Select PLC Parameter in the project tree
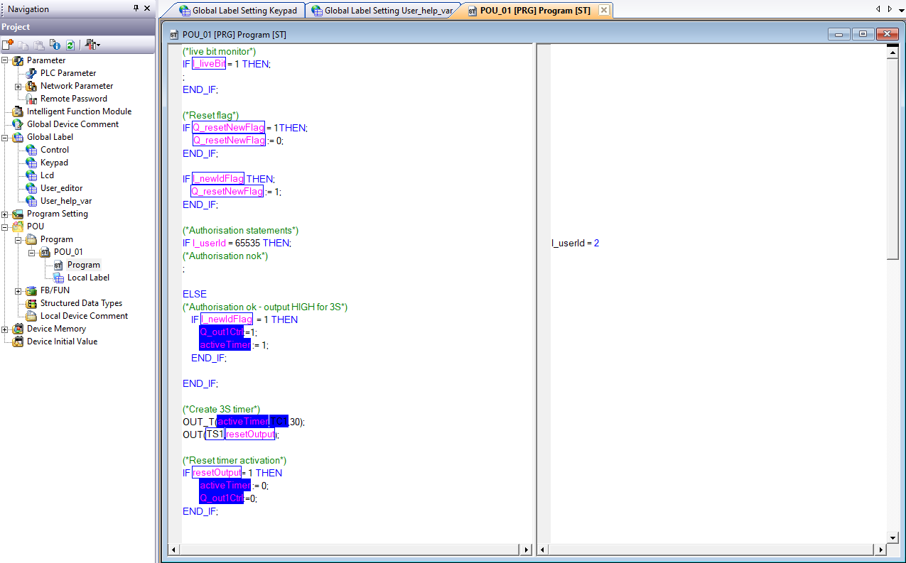This screenshot has width=906, height=563. 68,73
